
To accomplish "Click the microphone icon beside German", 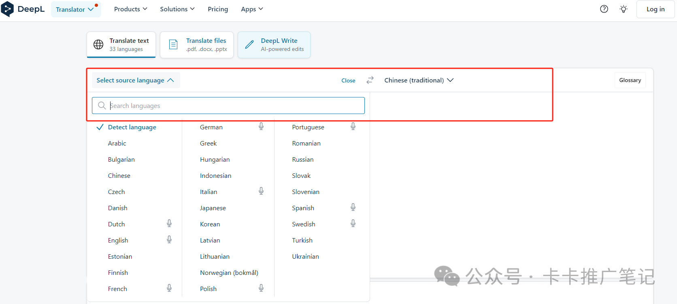I will tap(261, 127).
